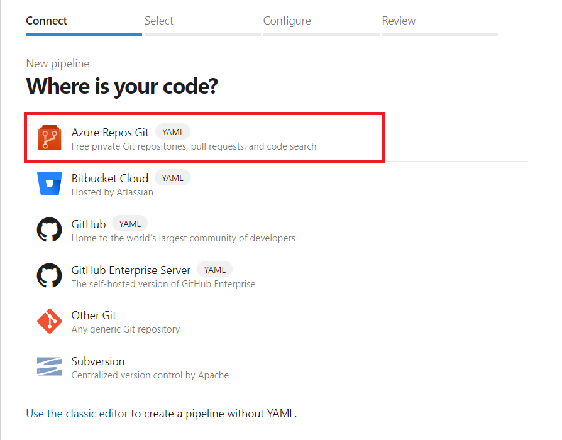Select GitHub Enterprise Server option label
Viewport: 562px width, 440px height.
pos(131,270)
